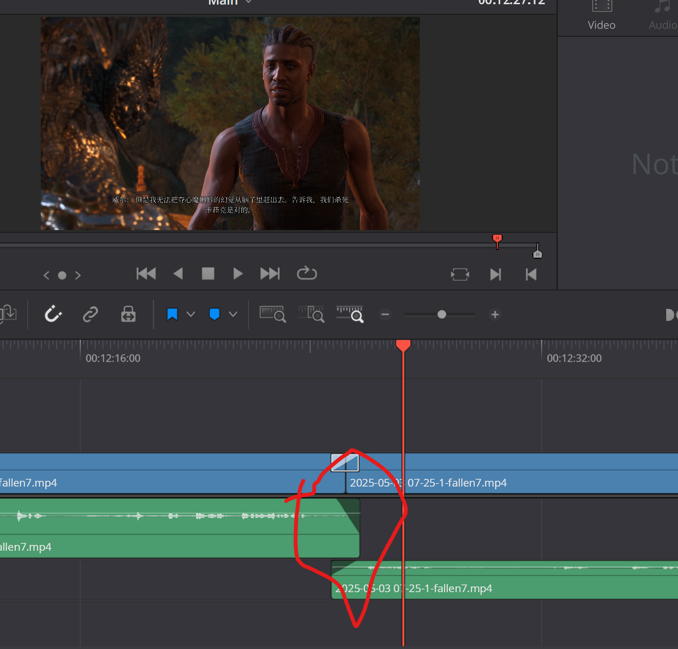Click timeline zoom slider handle

442,315
